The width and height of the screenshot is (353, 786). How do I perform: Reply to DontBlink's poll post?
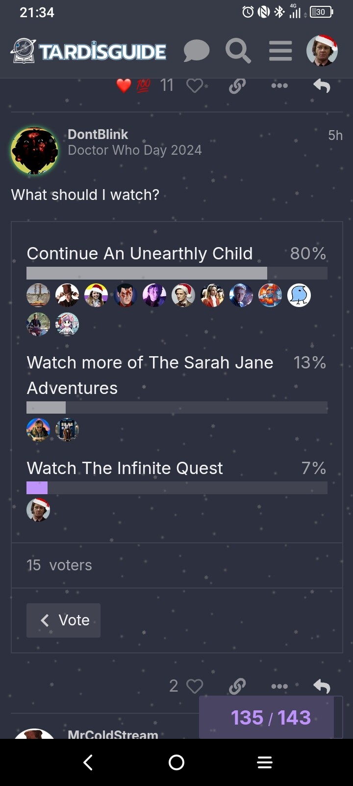pos(322,686)
